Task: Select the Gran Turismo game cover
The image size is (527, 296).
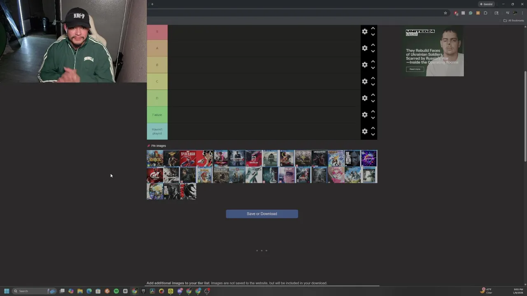Action: 155,175
